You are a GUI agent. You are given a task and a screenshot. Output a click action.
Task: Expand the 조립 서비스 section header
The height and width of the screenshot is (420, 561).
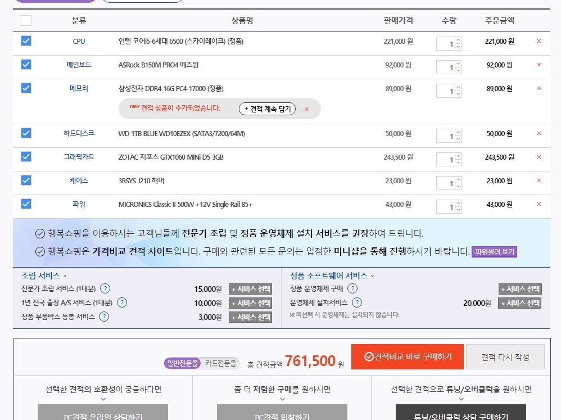pos(44,276)
